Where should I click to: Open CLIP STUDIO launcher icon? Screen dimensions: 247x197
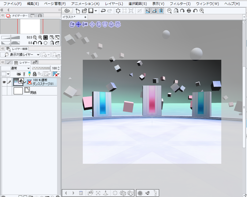[x=67, y=11]
